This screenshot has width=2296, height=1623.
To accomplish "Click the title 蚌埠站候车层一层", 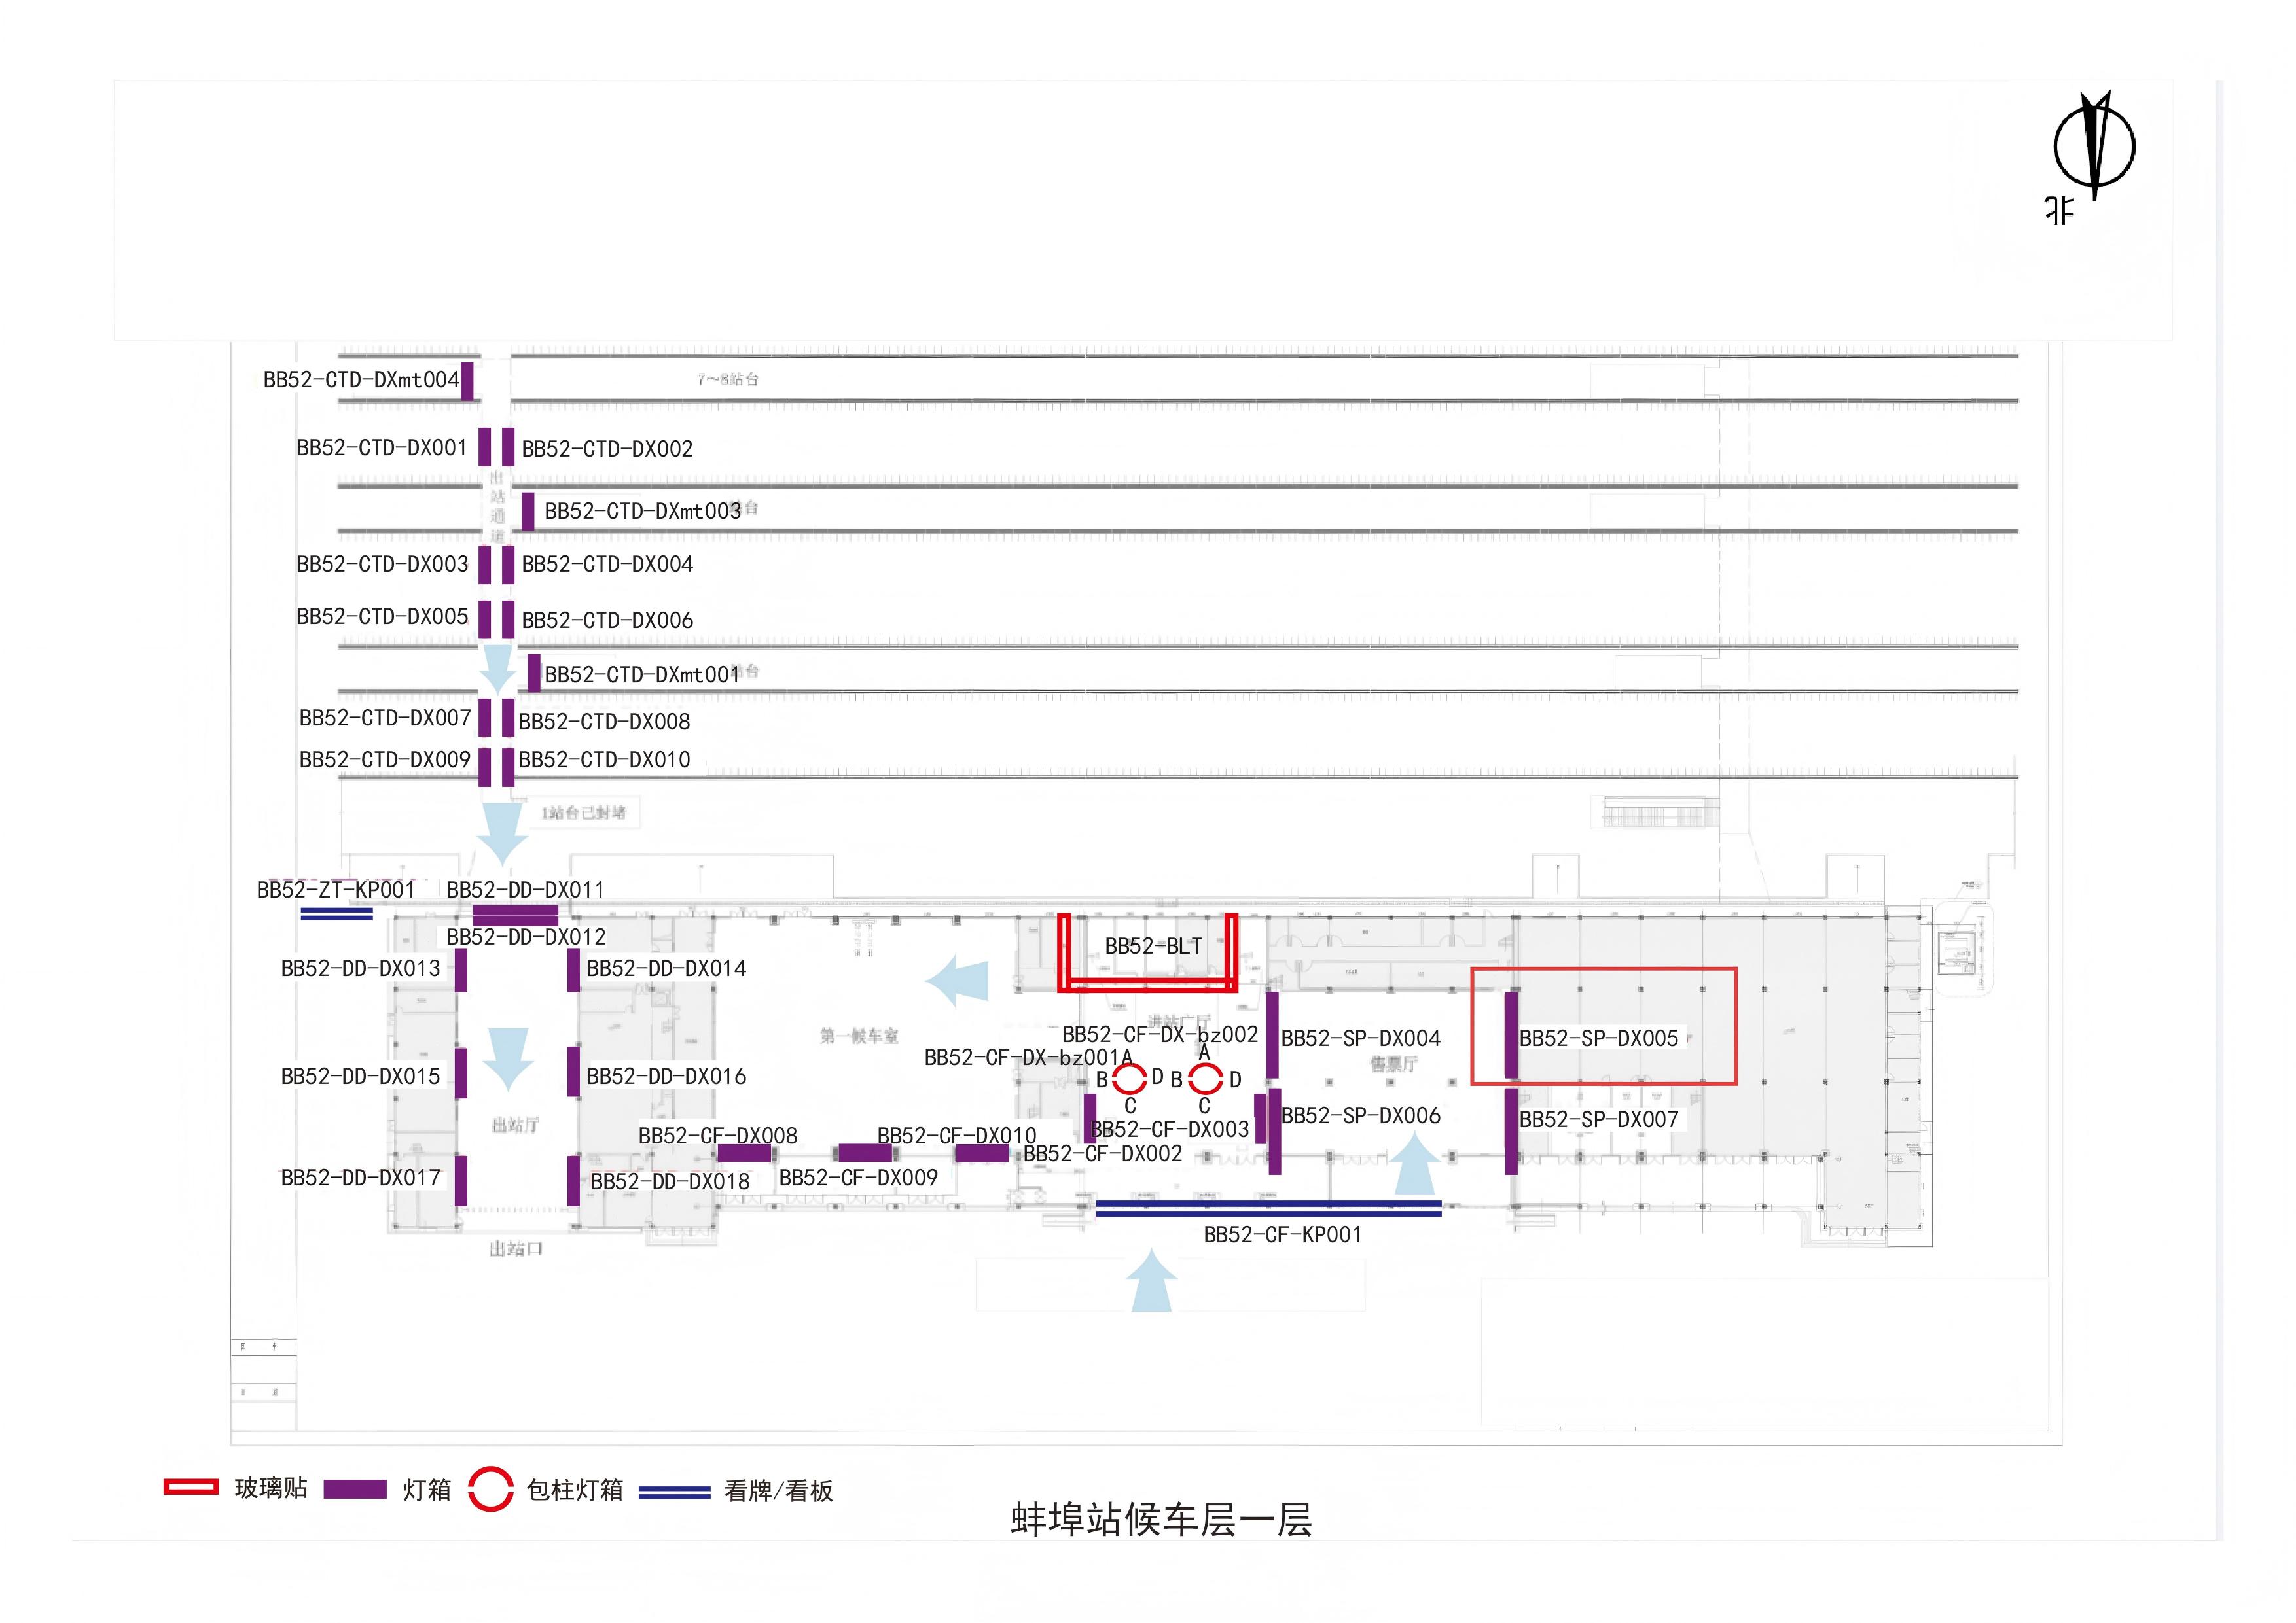I will [1161, 1519].
